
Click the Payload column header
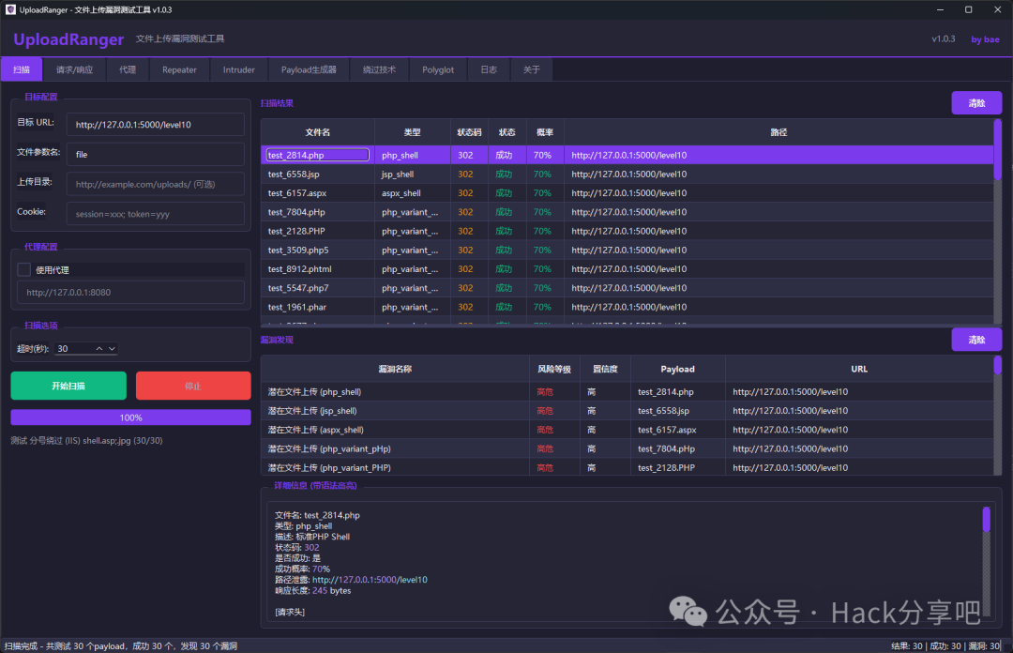pyautogui.click(x=678, y=369)
